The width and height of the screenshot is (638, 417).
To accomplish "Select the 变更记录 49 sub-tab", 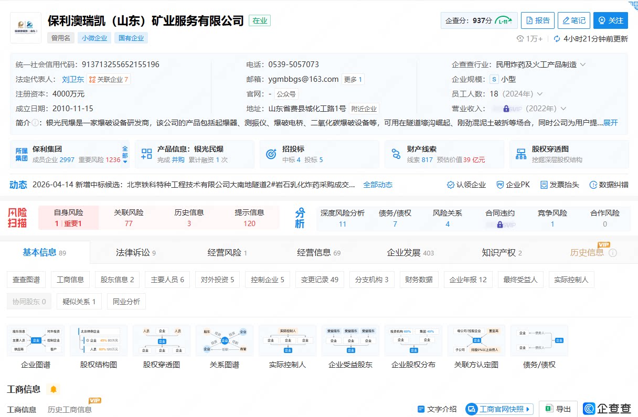I will [320, 280].
